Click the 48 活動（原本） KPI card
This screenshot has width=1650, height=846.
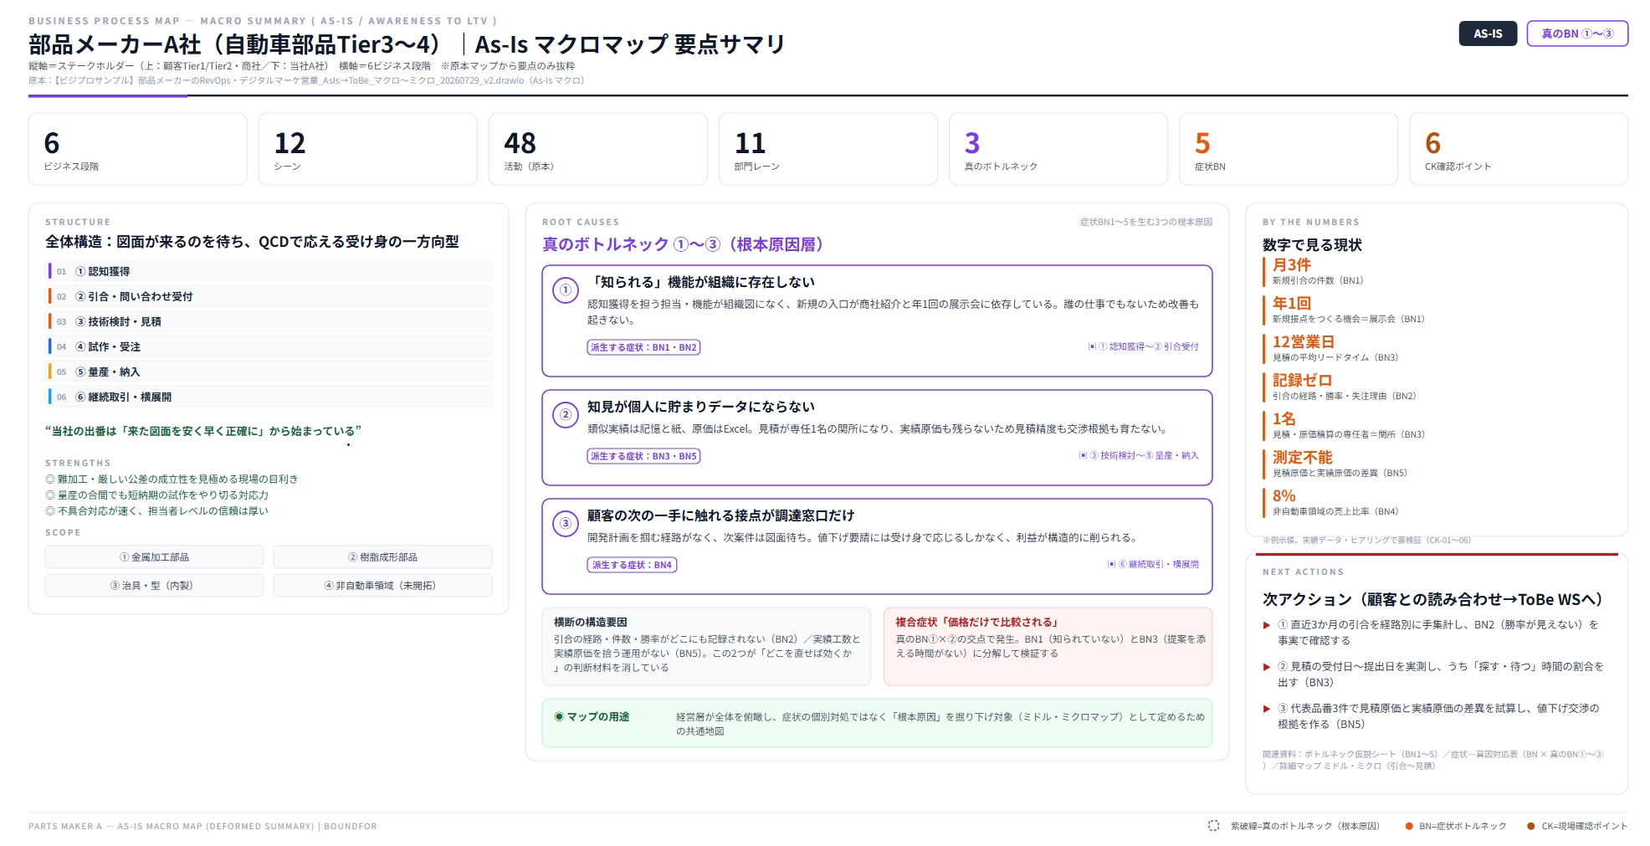click(x=597, y=149)
